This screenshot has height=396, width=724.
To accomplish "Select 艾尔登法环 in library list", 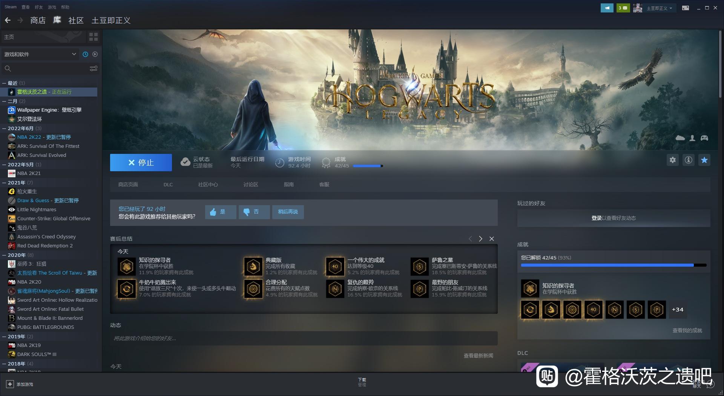I will 49,119.
